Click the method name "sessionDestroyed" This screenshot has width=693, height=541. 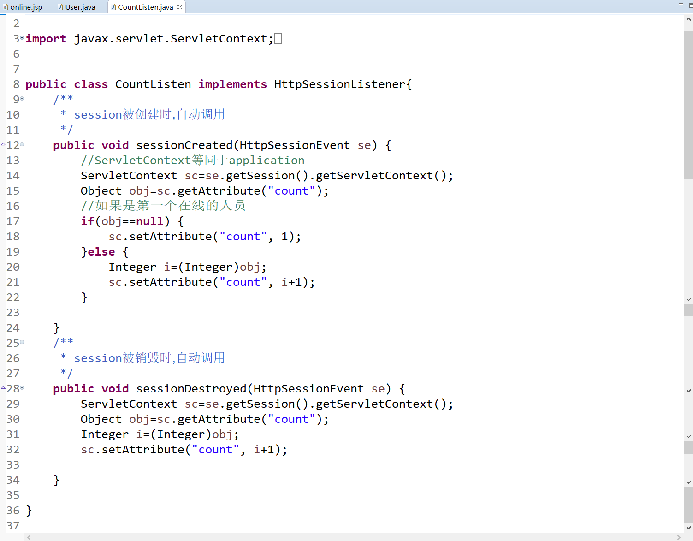[191, 389]
